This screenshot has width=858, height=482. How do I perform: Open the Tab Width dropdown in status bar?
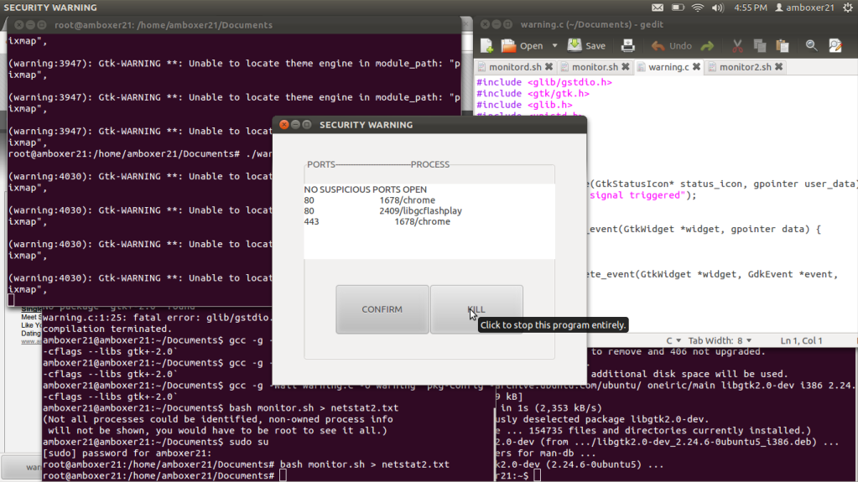(x=720, y=340)
